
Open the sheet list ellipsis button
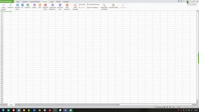[x=16, y=105]
